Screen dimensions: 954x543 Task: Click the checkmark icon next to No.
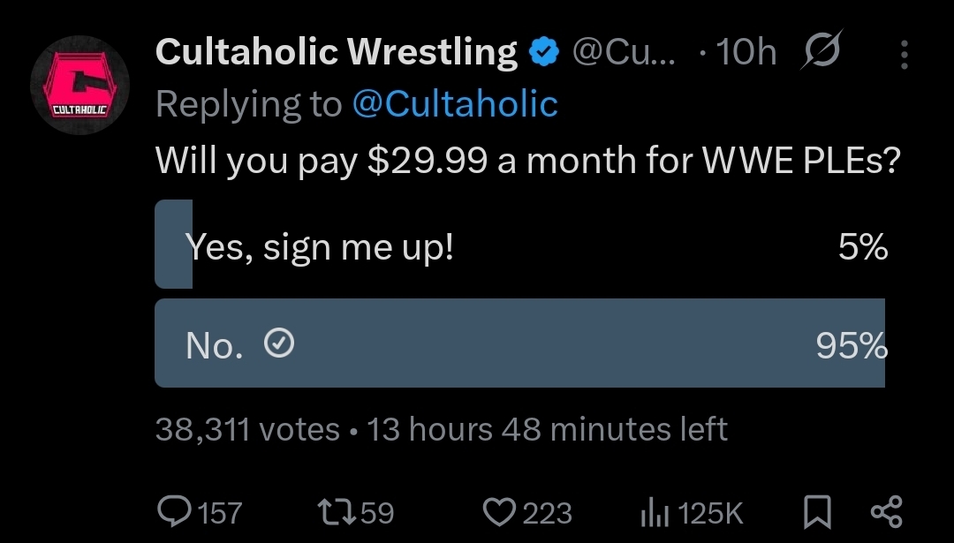coord(279,346)
